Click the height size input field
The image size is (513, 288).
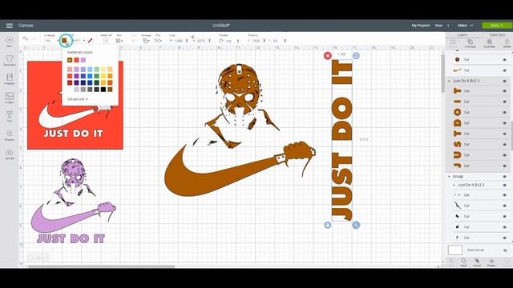point(201,41)
